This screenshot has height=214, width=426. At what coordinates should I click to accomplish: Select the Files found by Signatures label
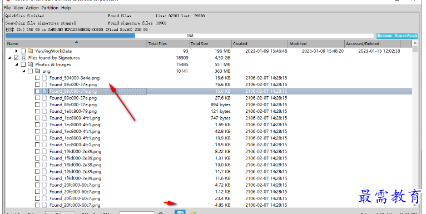[54, 58]
